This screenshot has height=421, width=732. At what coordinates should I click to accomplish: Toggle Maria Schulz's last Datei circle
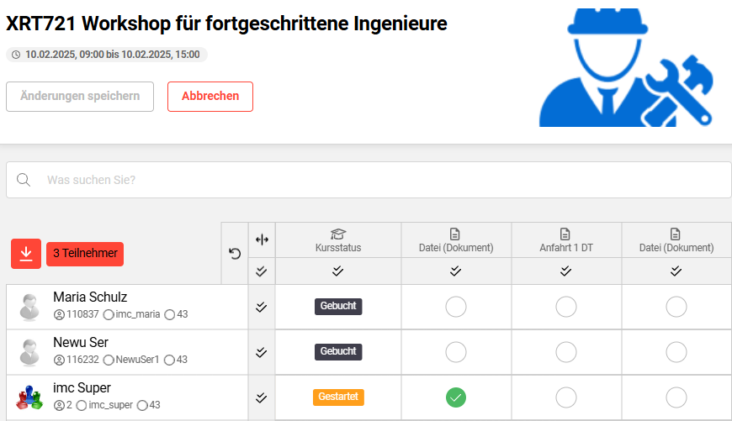(x=676, y=307)
